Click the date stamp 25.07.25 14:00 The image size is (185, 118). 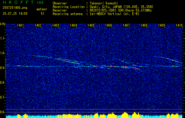pos(15,14)
